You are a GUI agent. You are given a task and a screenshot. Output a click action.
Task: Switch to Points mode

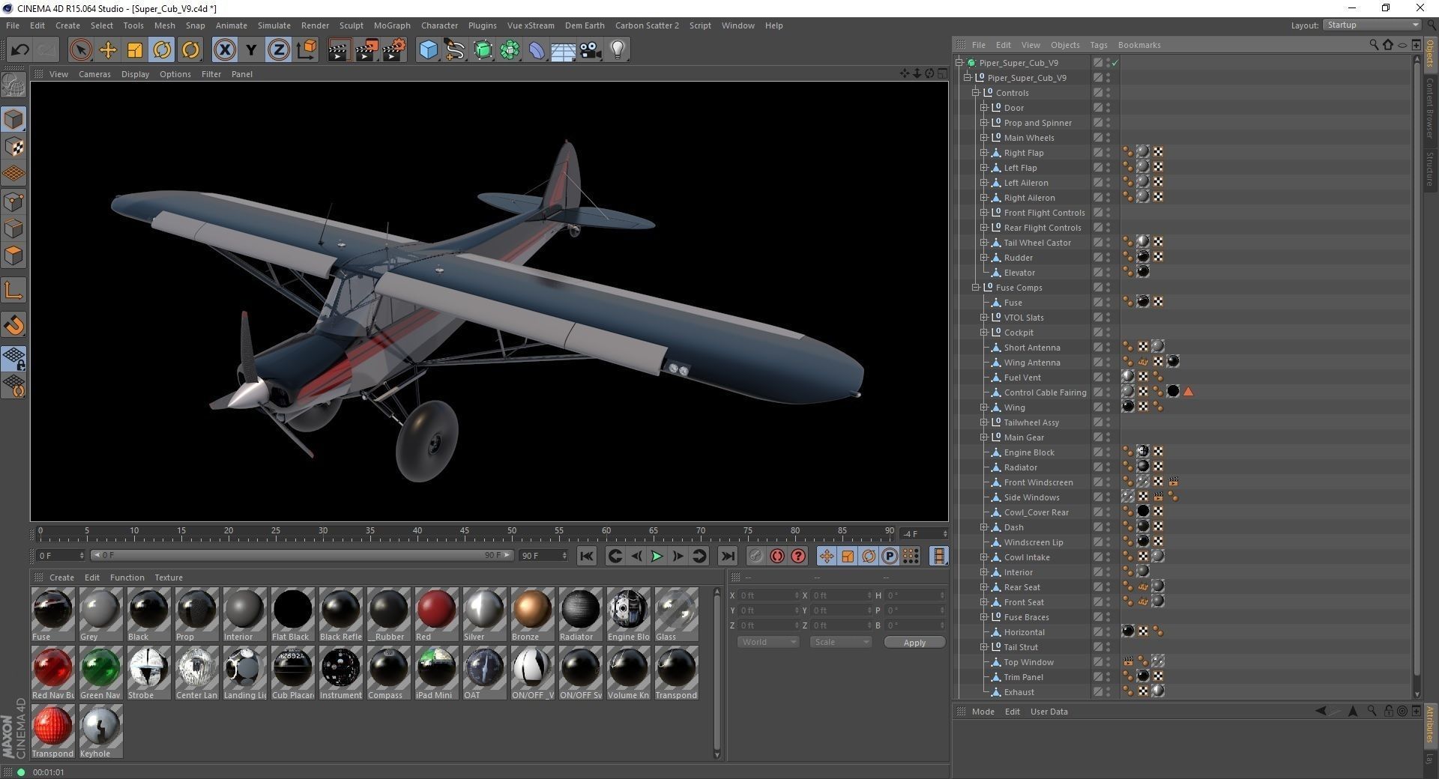[x=13, y=201]
